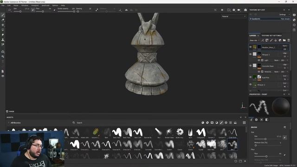The height and width of the screenshot is (167, 297).
Task: Select the Projection tool
Action: point(3,25)
